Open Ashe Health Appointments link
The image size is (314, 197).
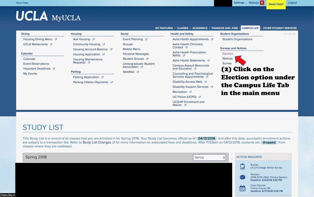pos(191,39)
